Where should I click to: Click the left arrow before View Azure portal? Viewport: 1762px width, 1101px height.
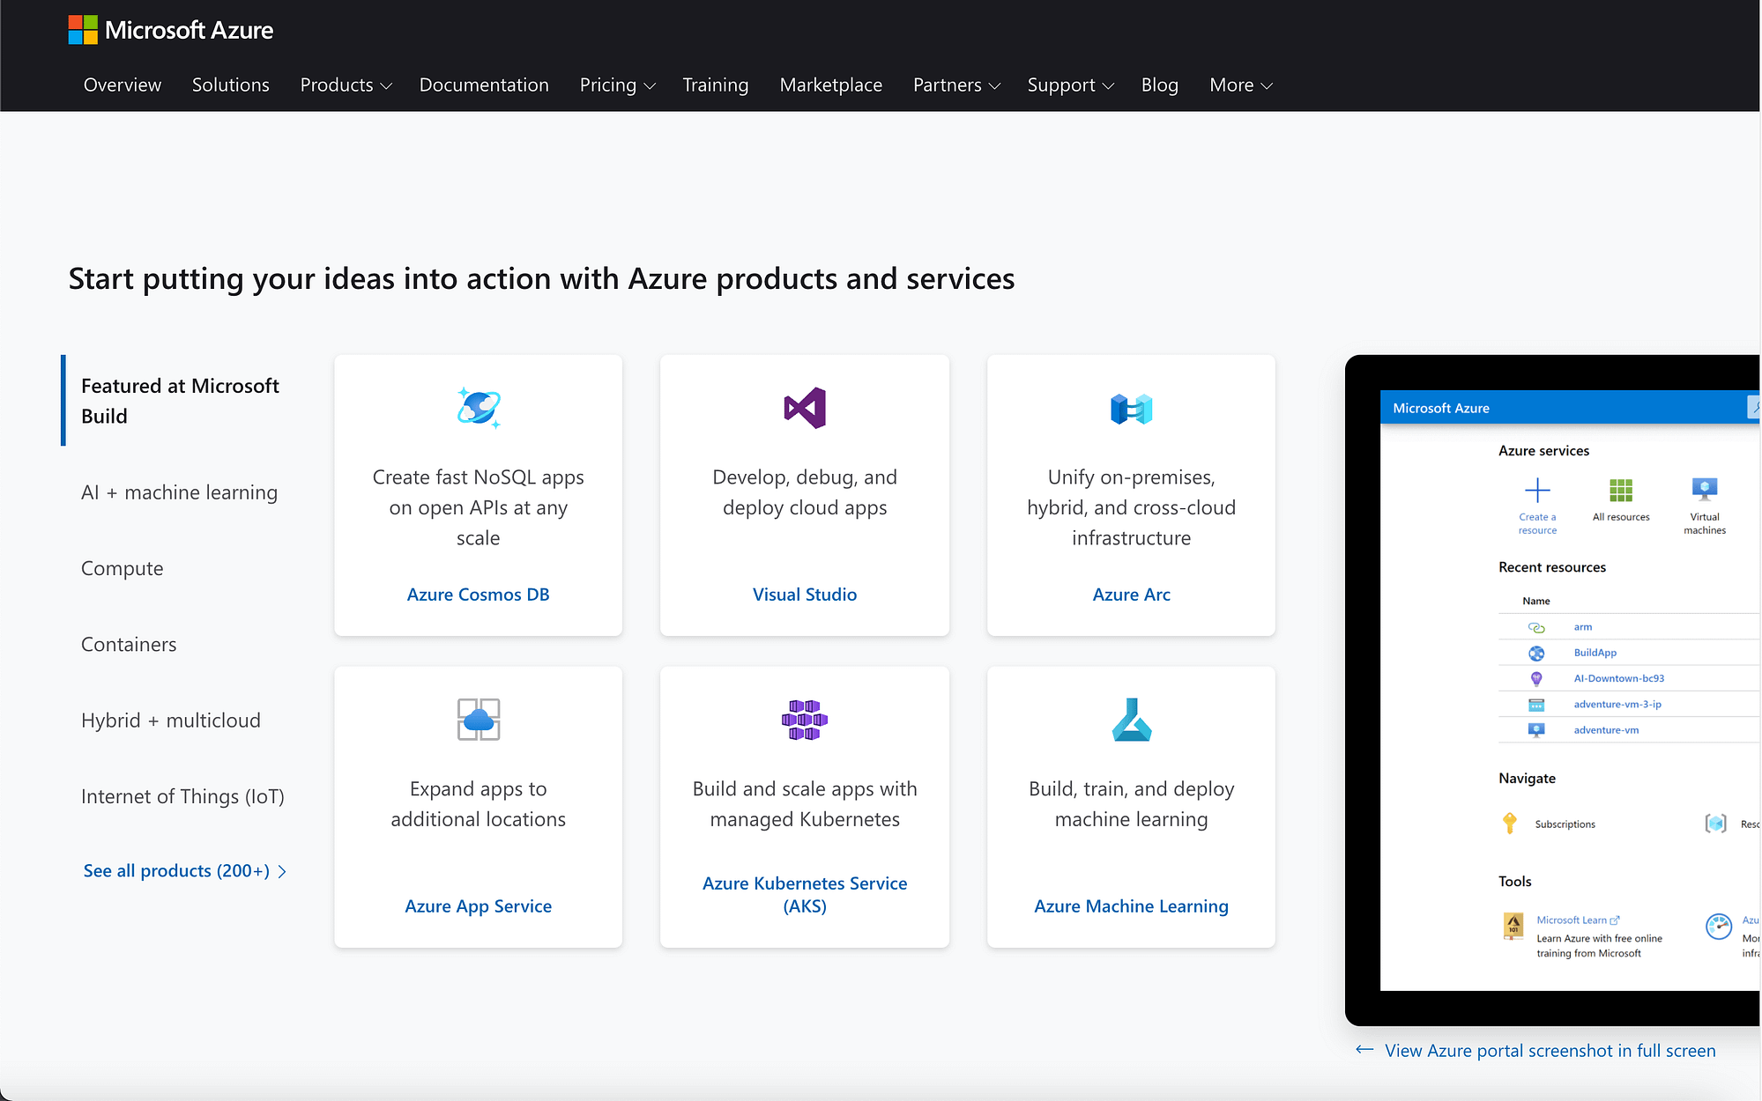[x=1364, y=1049]
